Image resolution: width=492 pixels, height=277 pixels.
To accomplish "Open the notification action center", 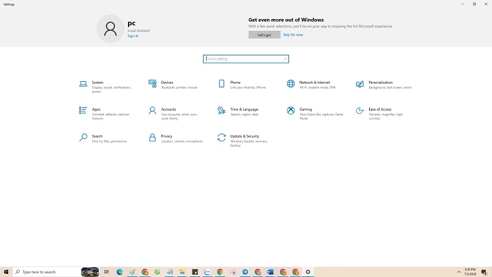I will tap(485, 272).
